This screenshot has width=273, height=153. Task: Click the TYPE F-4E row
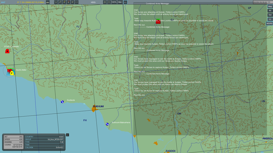pos(44,142)
